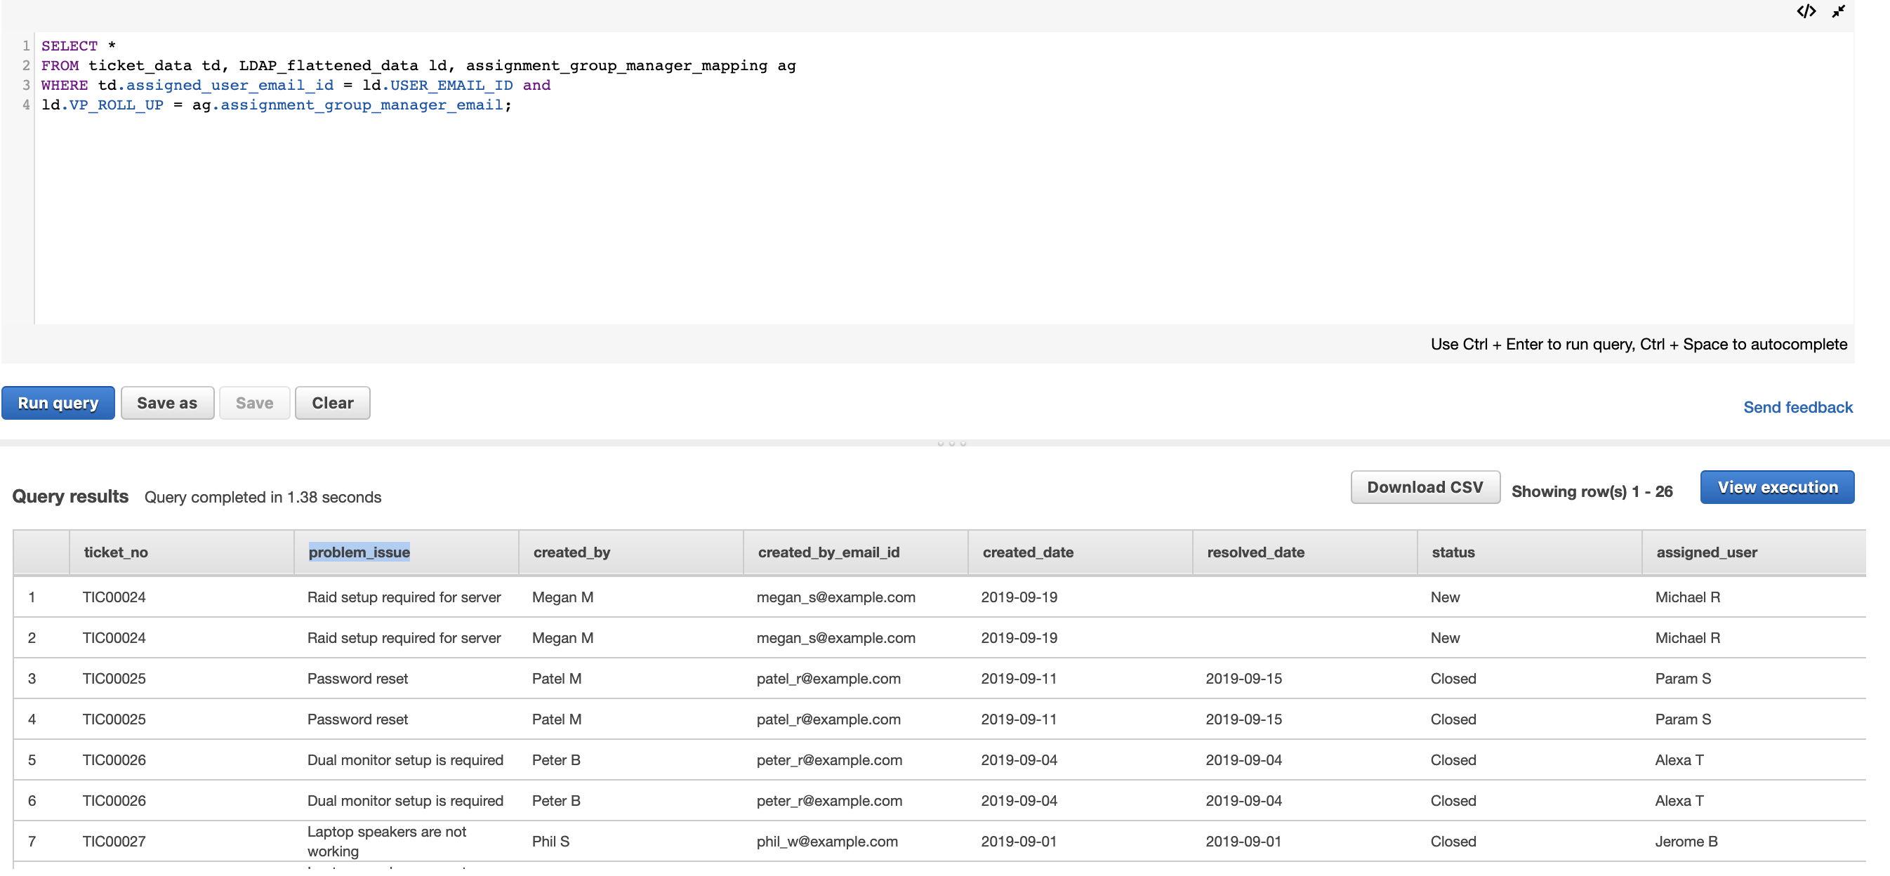This screenshot has height=876, width=1890.
Task: Click the View execution button
Action: 1776,487
